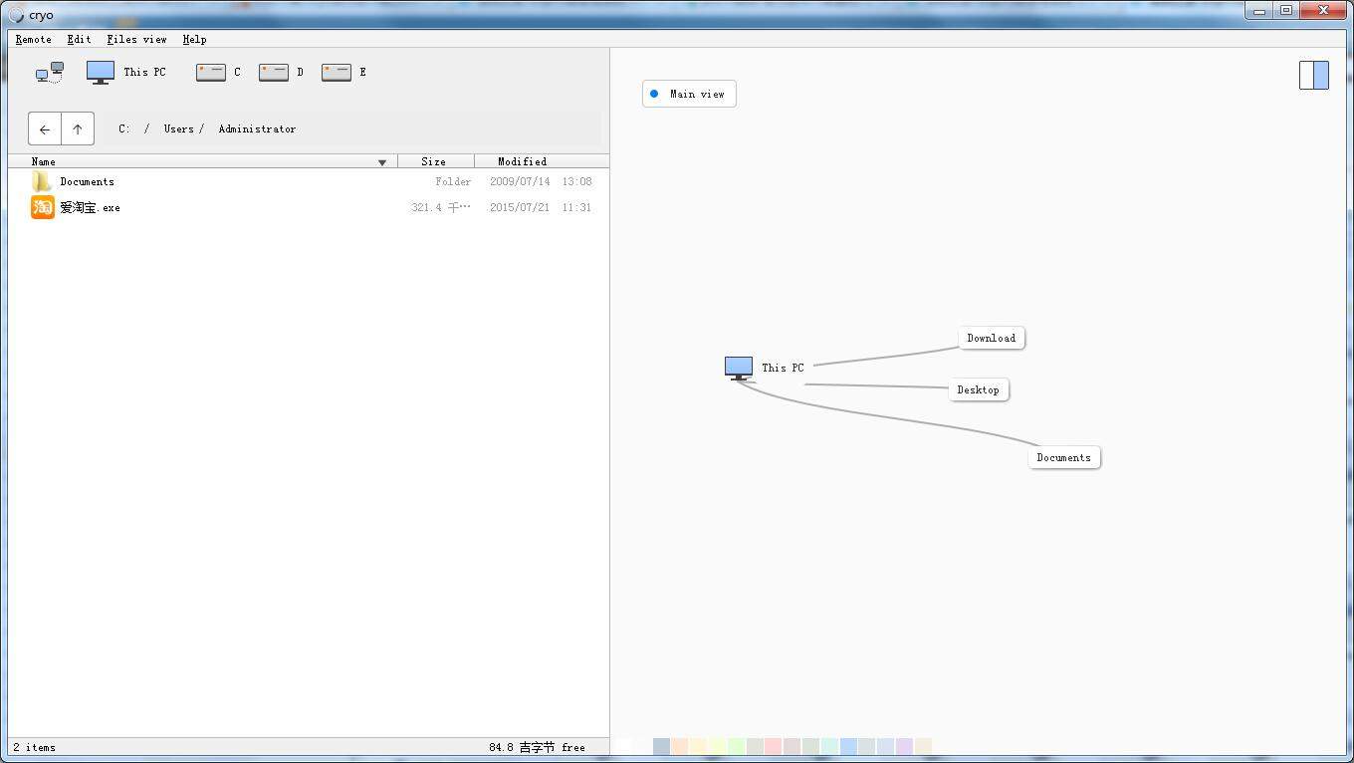
Task: Go up one folder level
Action: (78, 128)
